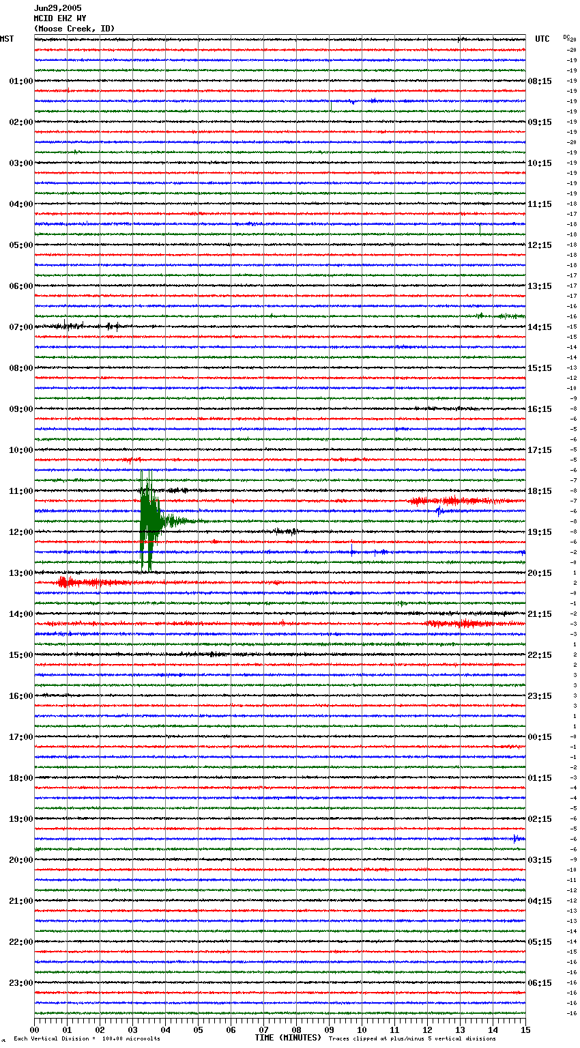Screen dimensions: 580x1048
Task: Click the 10:15 UTC time label
Action: 540,163
